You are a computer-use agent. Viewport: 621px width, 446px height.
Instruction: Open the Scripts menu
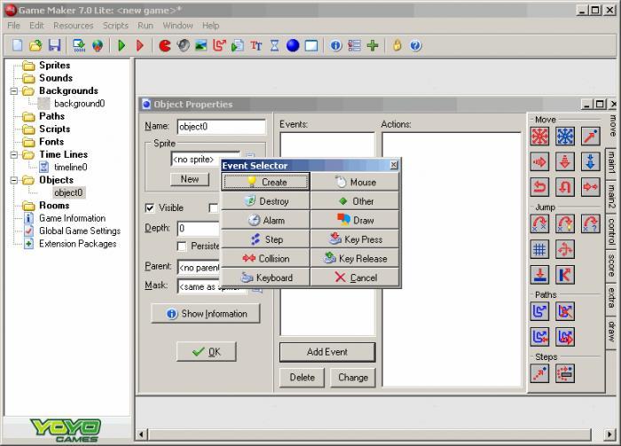(x=115, y=26)
